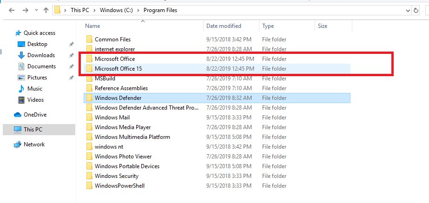Select the Reference Assemblies folder

click(x=217, y=88)
